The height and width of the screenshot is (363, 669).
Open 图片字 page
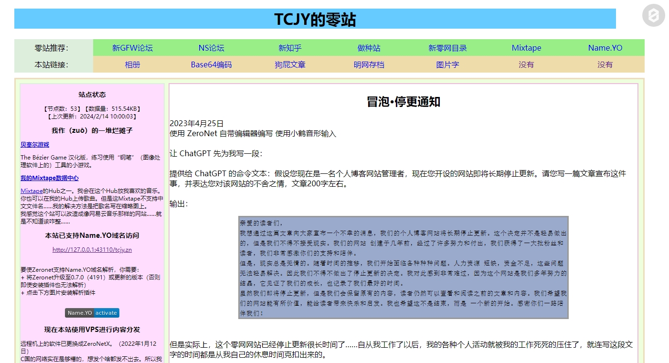pyautogui.click(x=447, y=64)
